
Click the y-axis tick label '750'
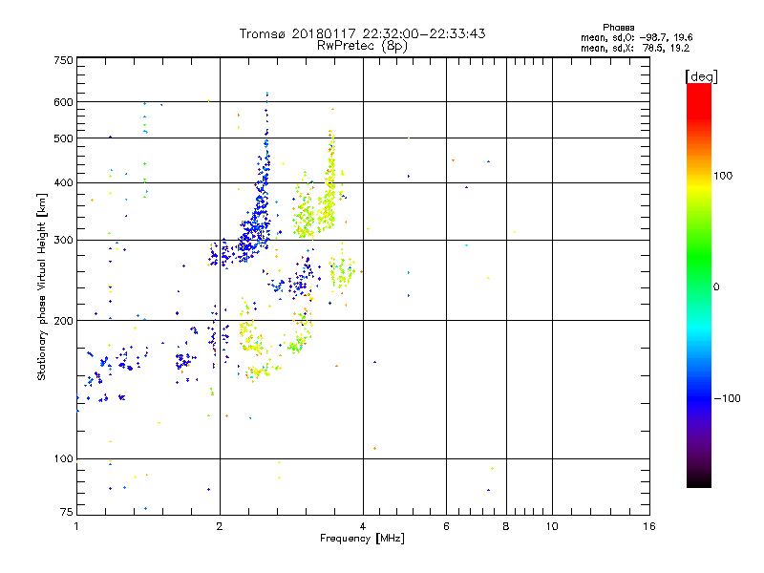(x=63, y=60)
